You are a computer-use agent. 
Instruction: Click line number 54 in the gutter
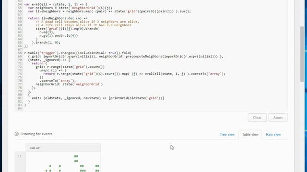[20, 4]
